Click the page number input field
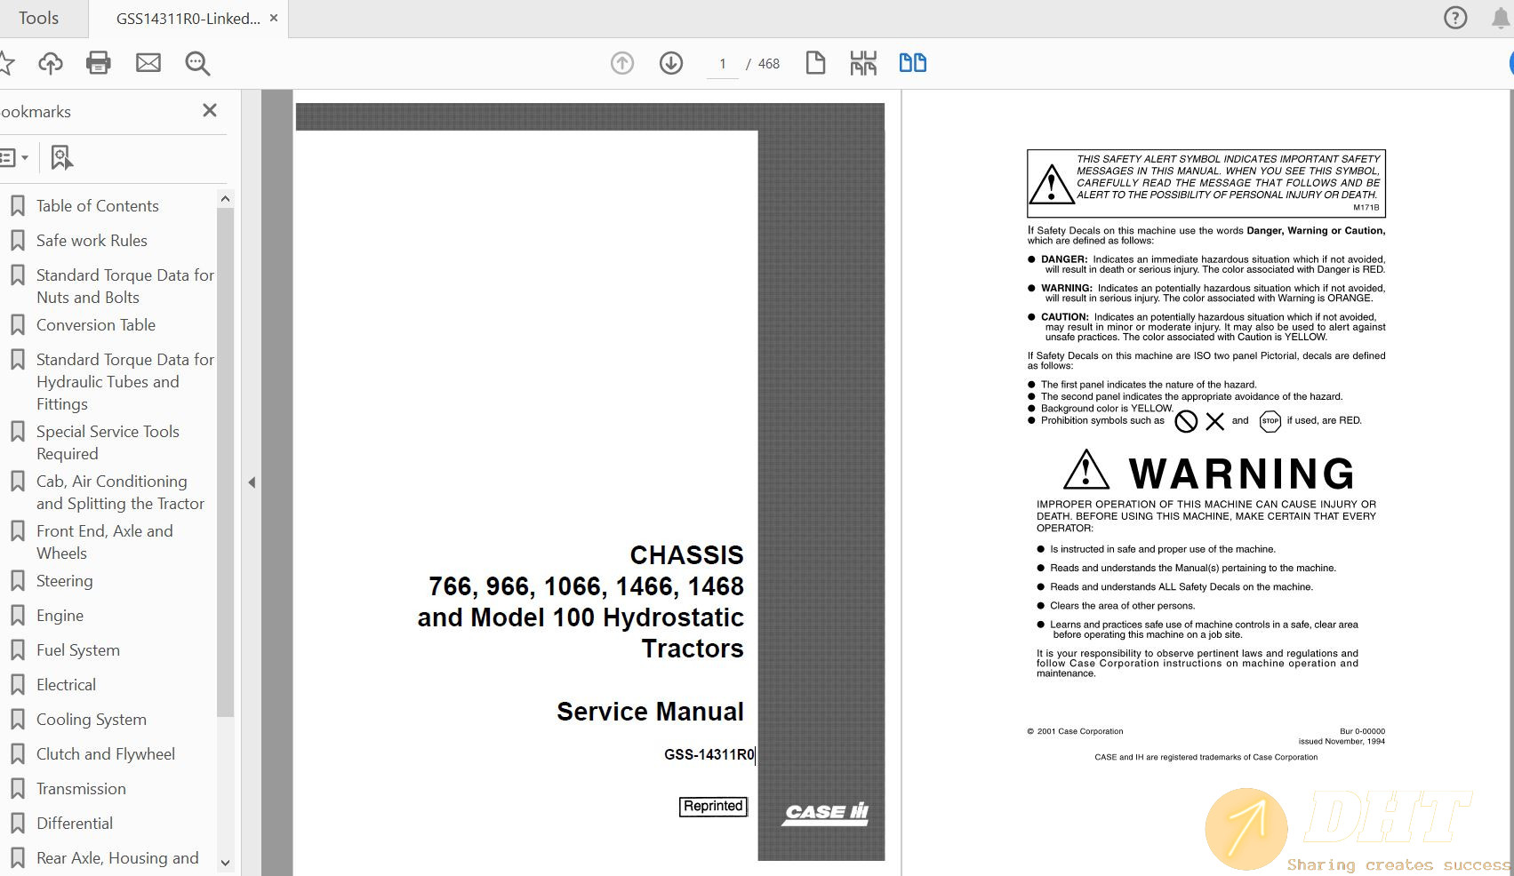 (723, 64)
